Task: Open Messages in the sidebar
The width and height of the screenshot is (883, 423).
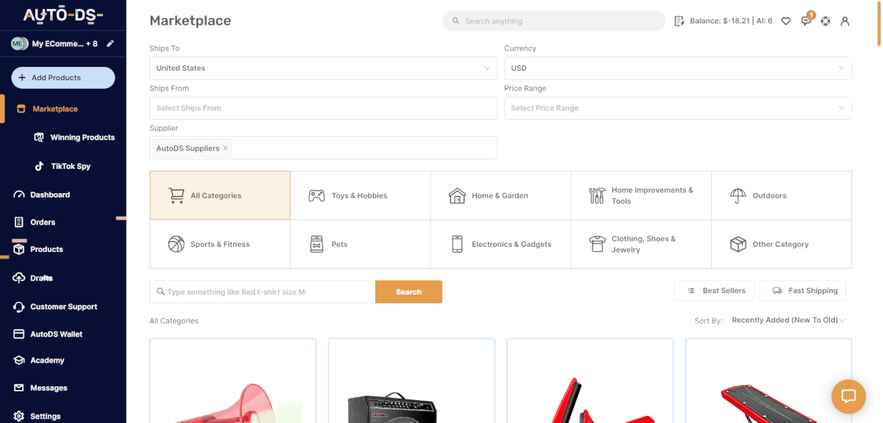Action: (40, 388)
